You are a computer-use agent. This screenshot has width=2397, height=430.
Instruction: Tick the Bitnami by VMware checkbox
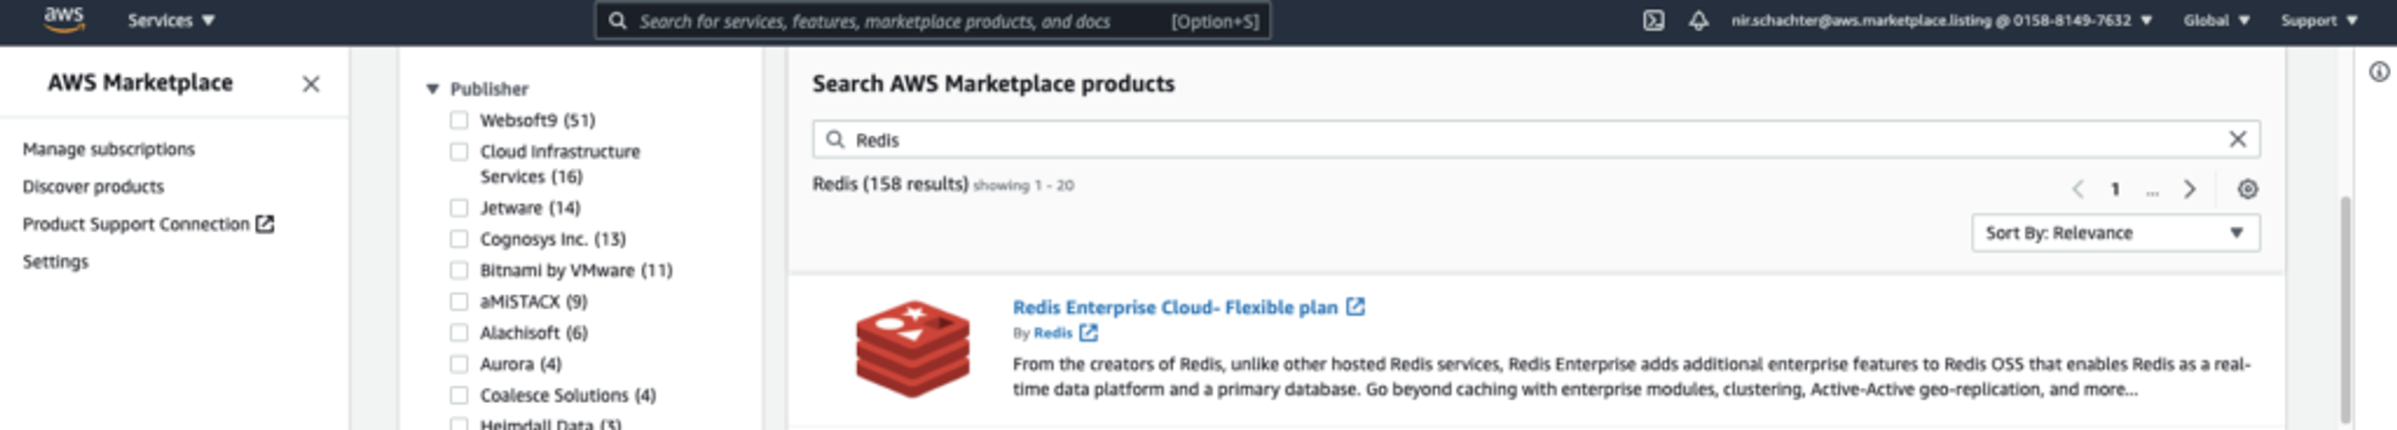tap(459, 270)
